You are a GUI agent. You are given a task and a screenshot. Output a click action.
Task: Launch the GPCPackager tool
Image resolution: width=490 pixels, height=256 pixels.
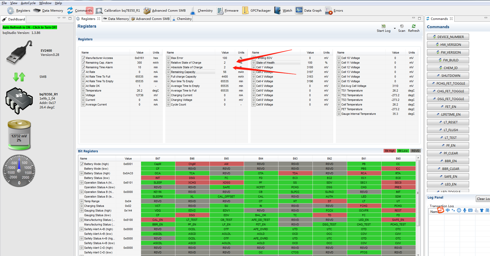(x=256, y=11)
